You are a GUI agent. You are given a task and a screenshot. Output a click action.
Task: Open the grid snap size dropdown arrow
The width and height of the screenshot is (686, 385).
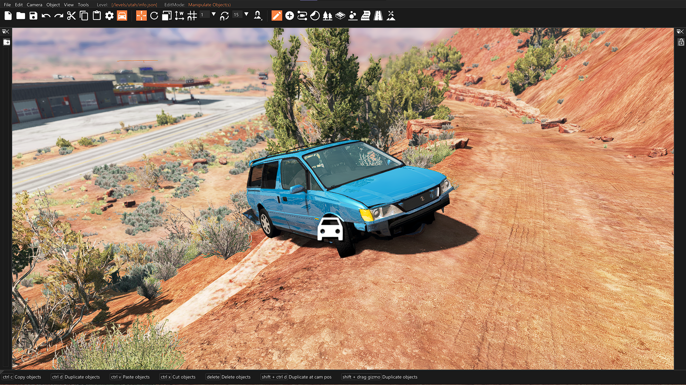(x=214, y=14)
